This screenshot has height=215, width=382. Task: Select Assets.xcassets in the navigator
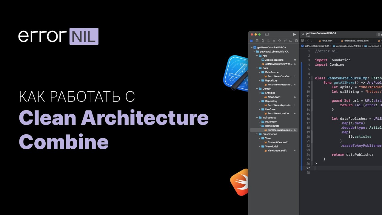[274, 60]
